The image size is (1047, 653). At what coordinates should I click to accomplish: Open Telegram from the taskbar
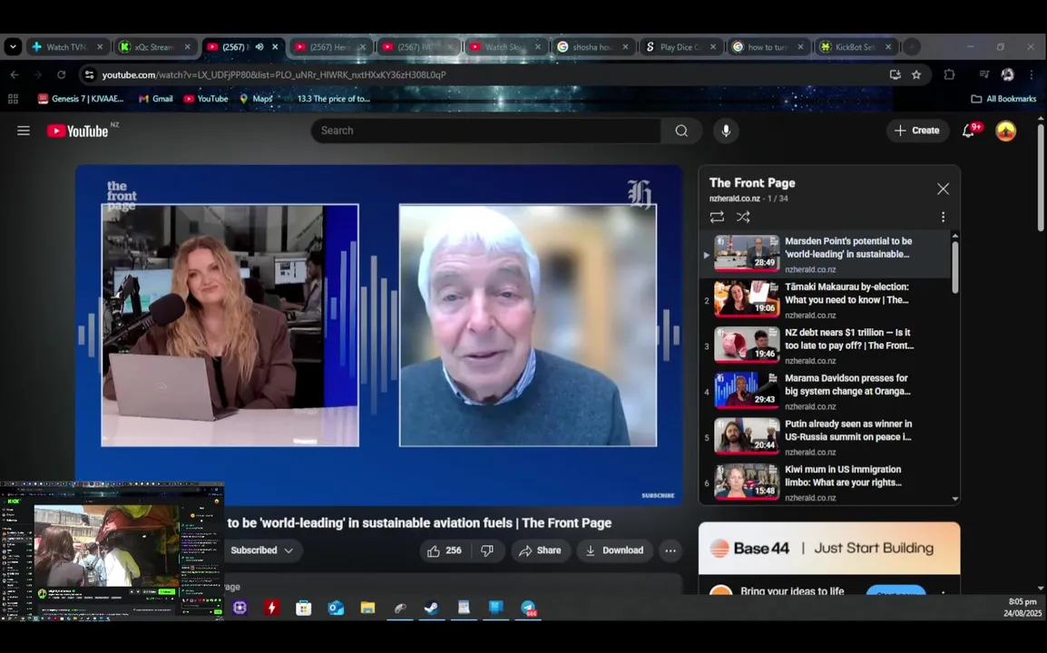(x=529, y=608)
